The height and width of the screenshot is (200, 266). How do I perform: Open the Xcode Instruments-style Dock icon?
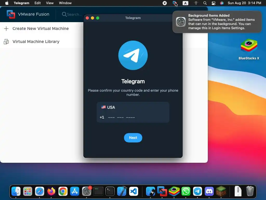pos(150,191)
